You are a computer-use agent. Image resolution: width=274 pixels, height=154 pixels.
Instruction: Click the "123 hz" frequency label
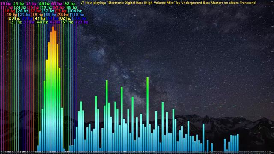click(82, 22)
